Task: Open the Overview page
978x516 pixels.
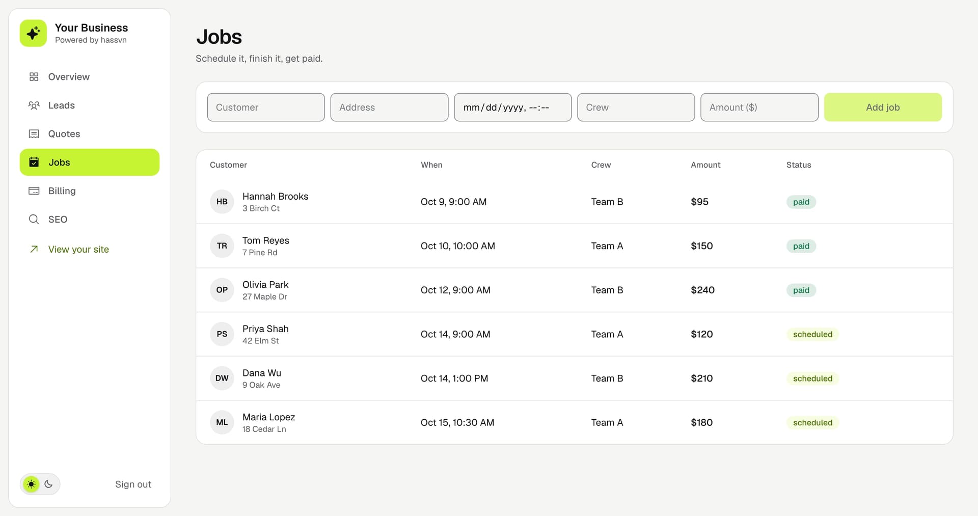Action: pyautogui.click(x=90, y=77)
